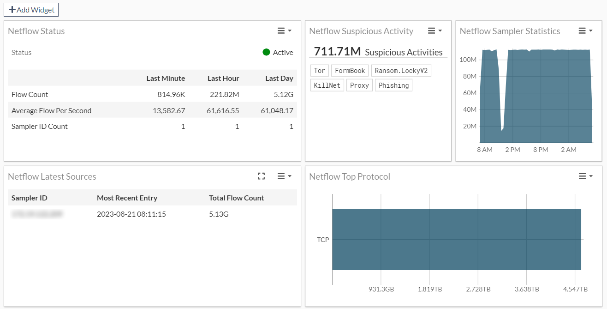Click the plus icon on Add Widget
The height and width of the screenshot is (309, 607).
[x=13, y=9]
